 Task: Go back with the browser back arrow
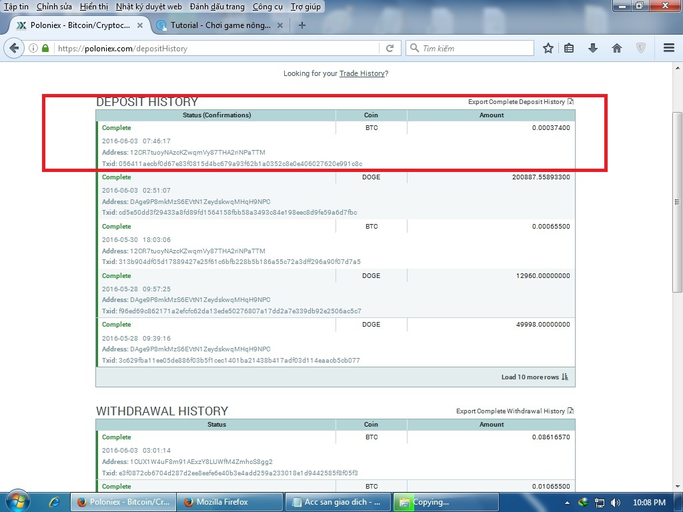point(14,48)
